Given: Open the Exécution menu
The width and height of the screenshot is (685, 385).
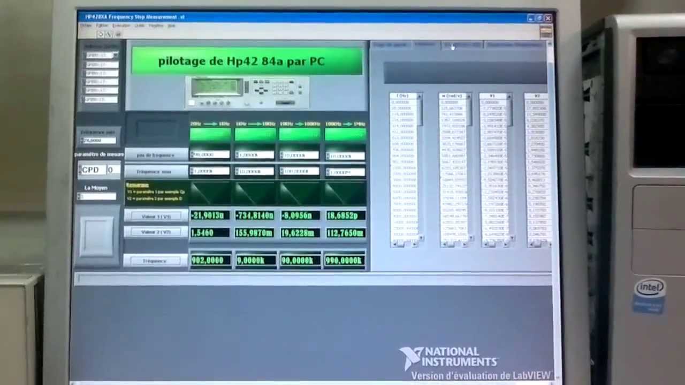Looking at the screenshot, I should click(121, 25).
